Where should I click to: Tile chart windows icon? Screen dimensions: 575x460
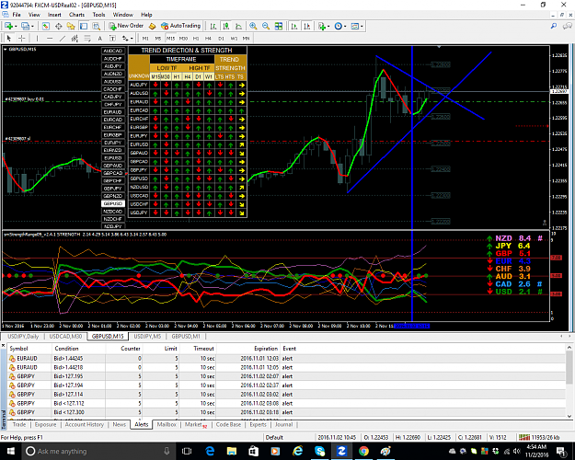pyautogui.click(x=279, y=26)
